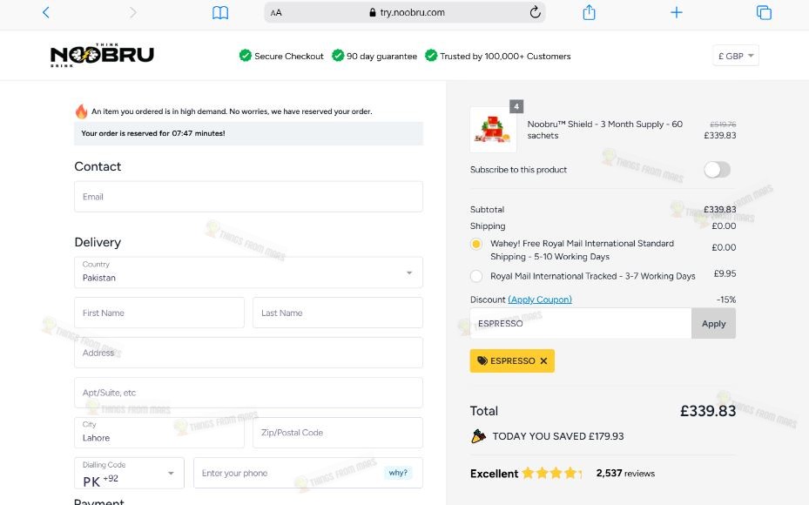Image resolution: width=809 pixels, height=505 pixels.
Task: Click the TODAY YOU SAVED £179.93 text
Action: pyautogui.click(x=557, y=436)
